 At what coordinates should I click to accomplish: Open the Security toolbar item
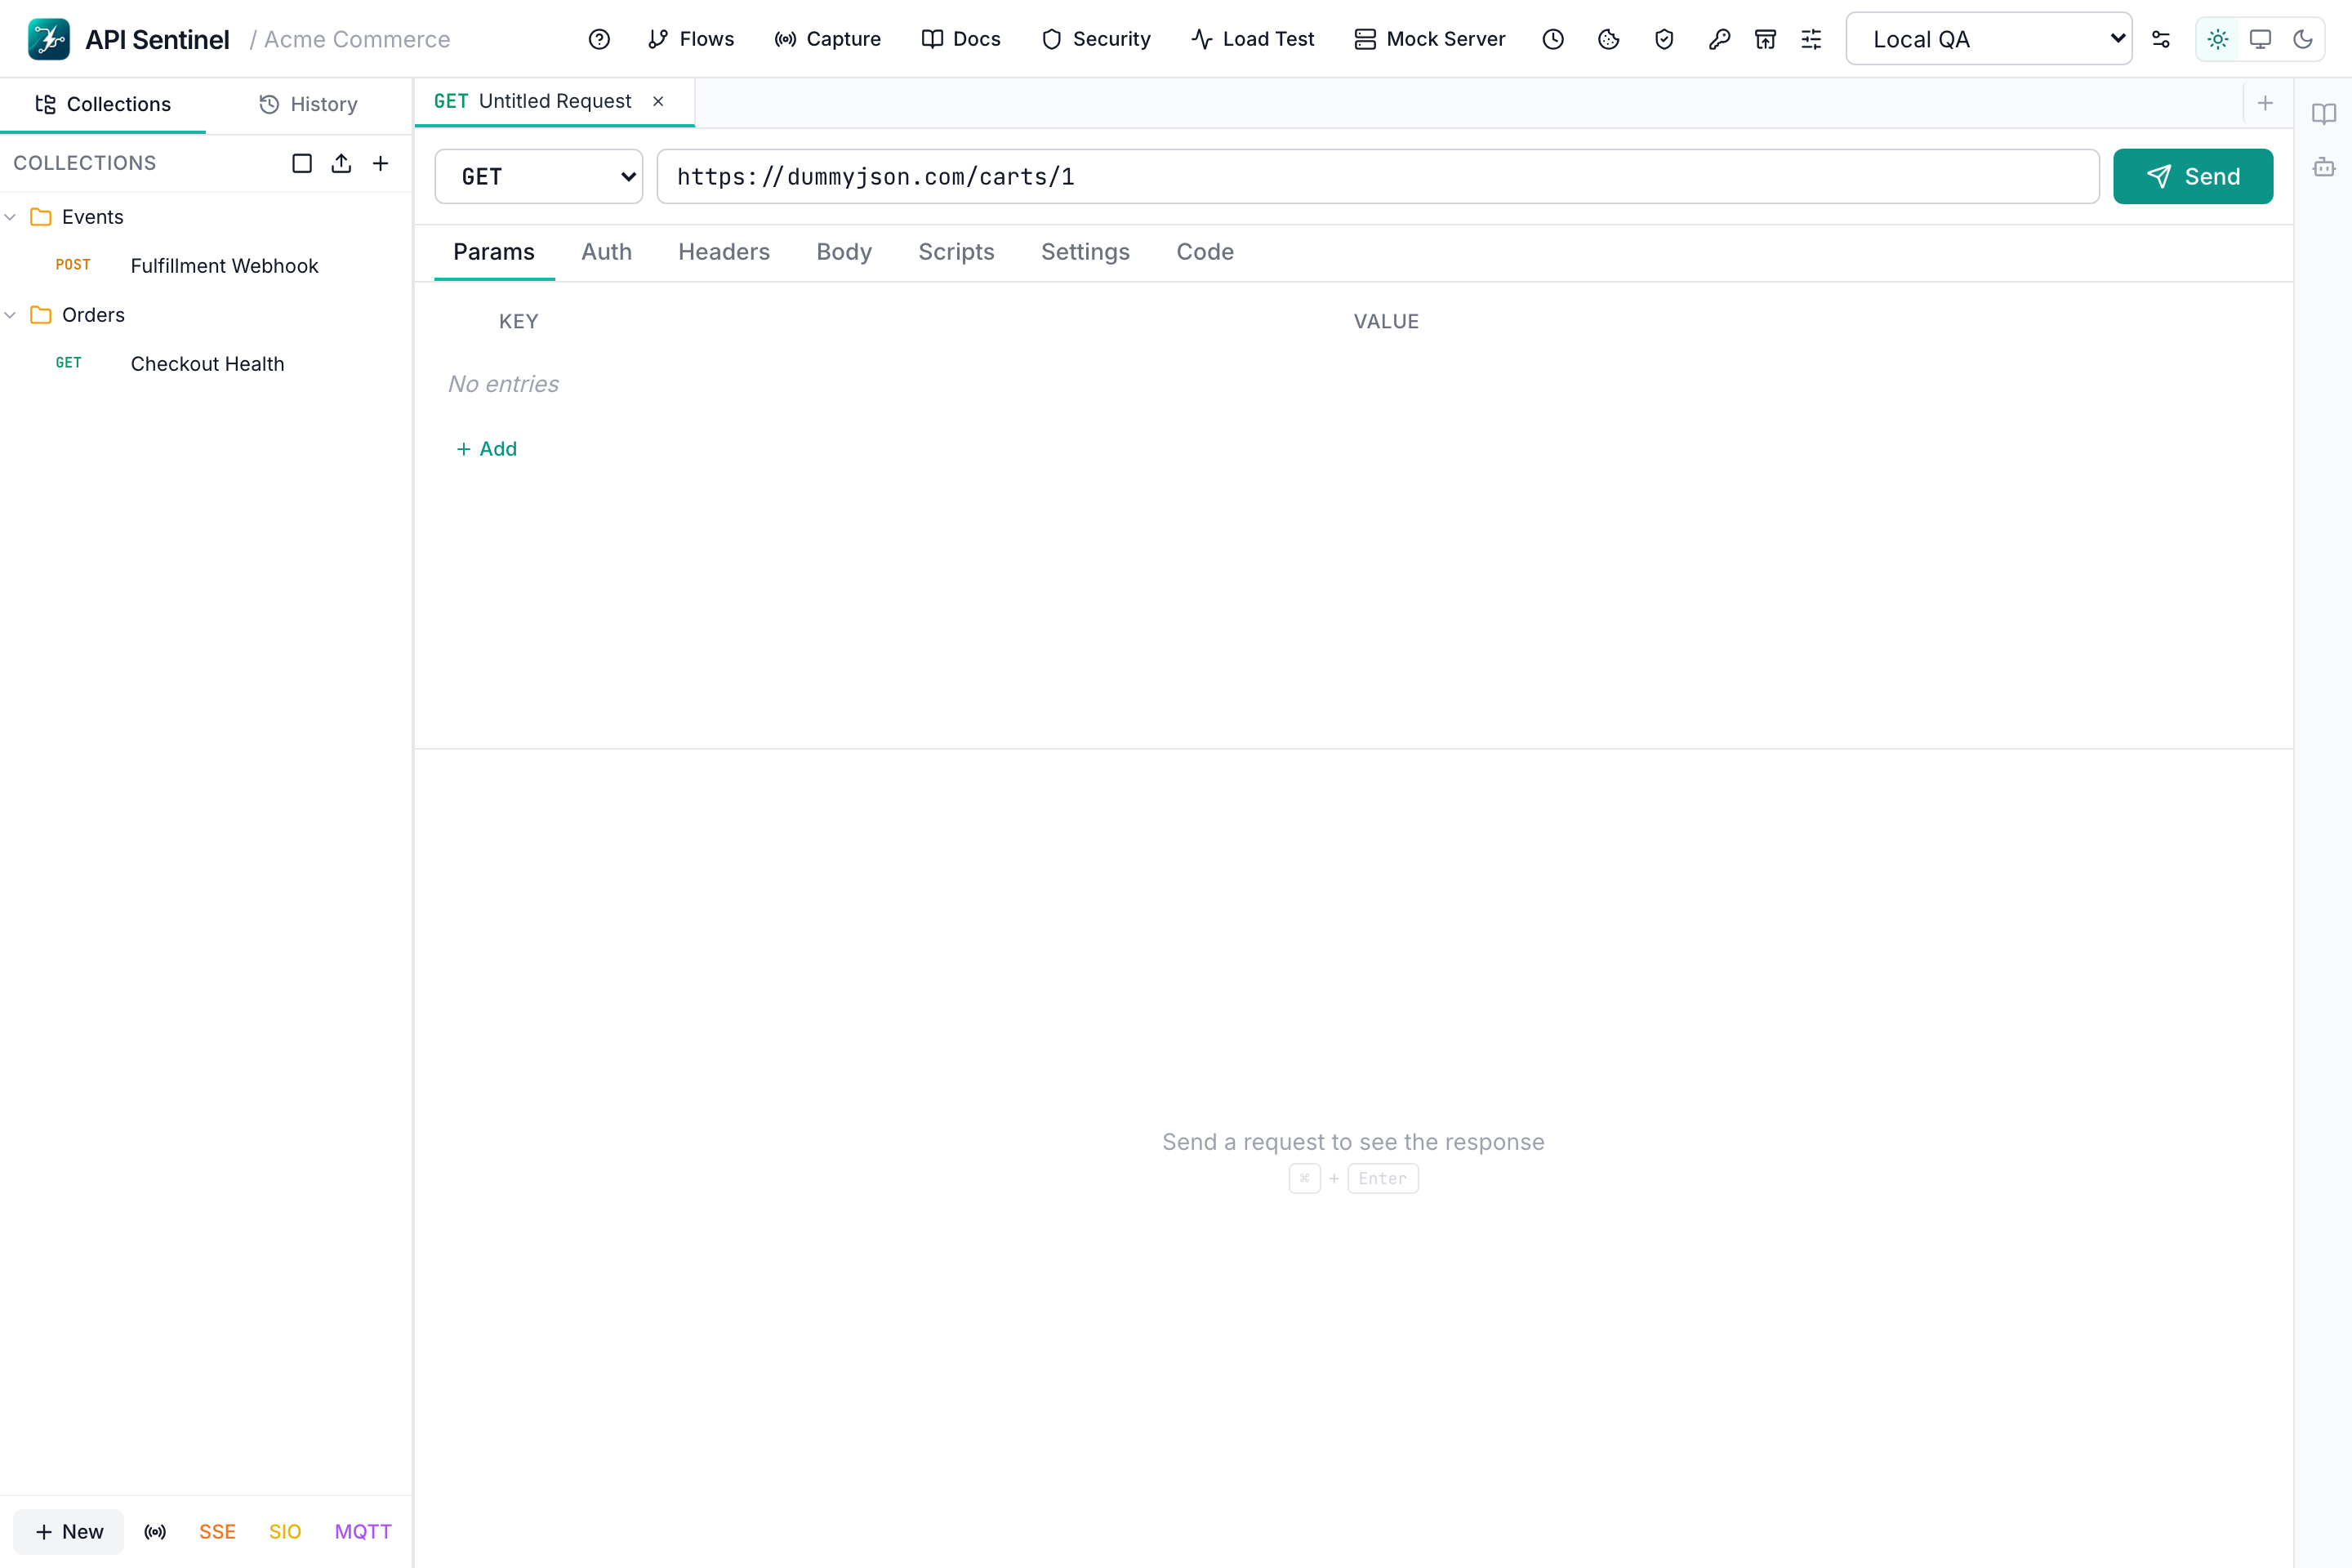point(1096,39)
